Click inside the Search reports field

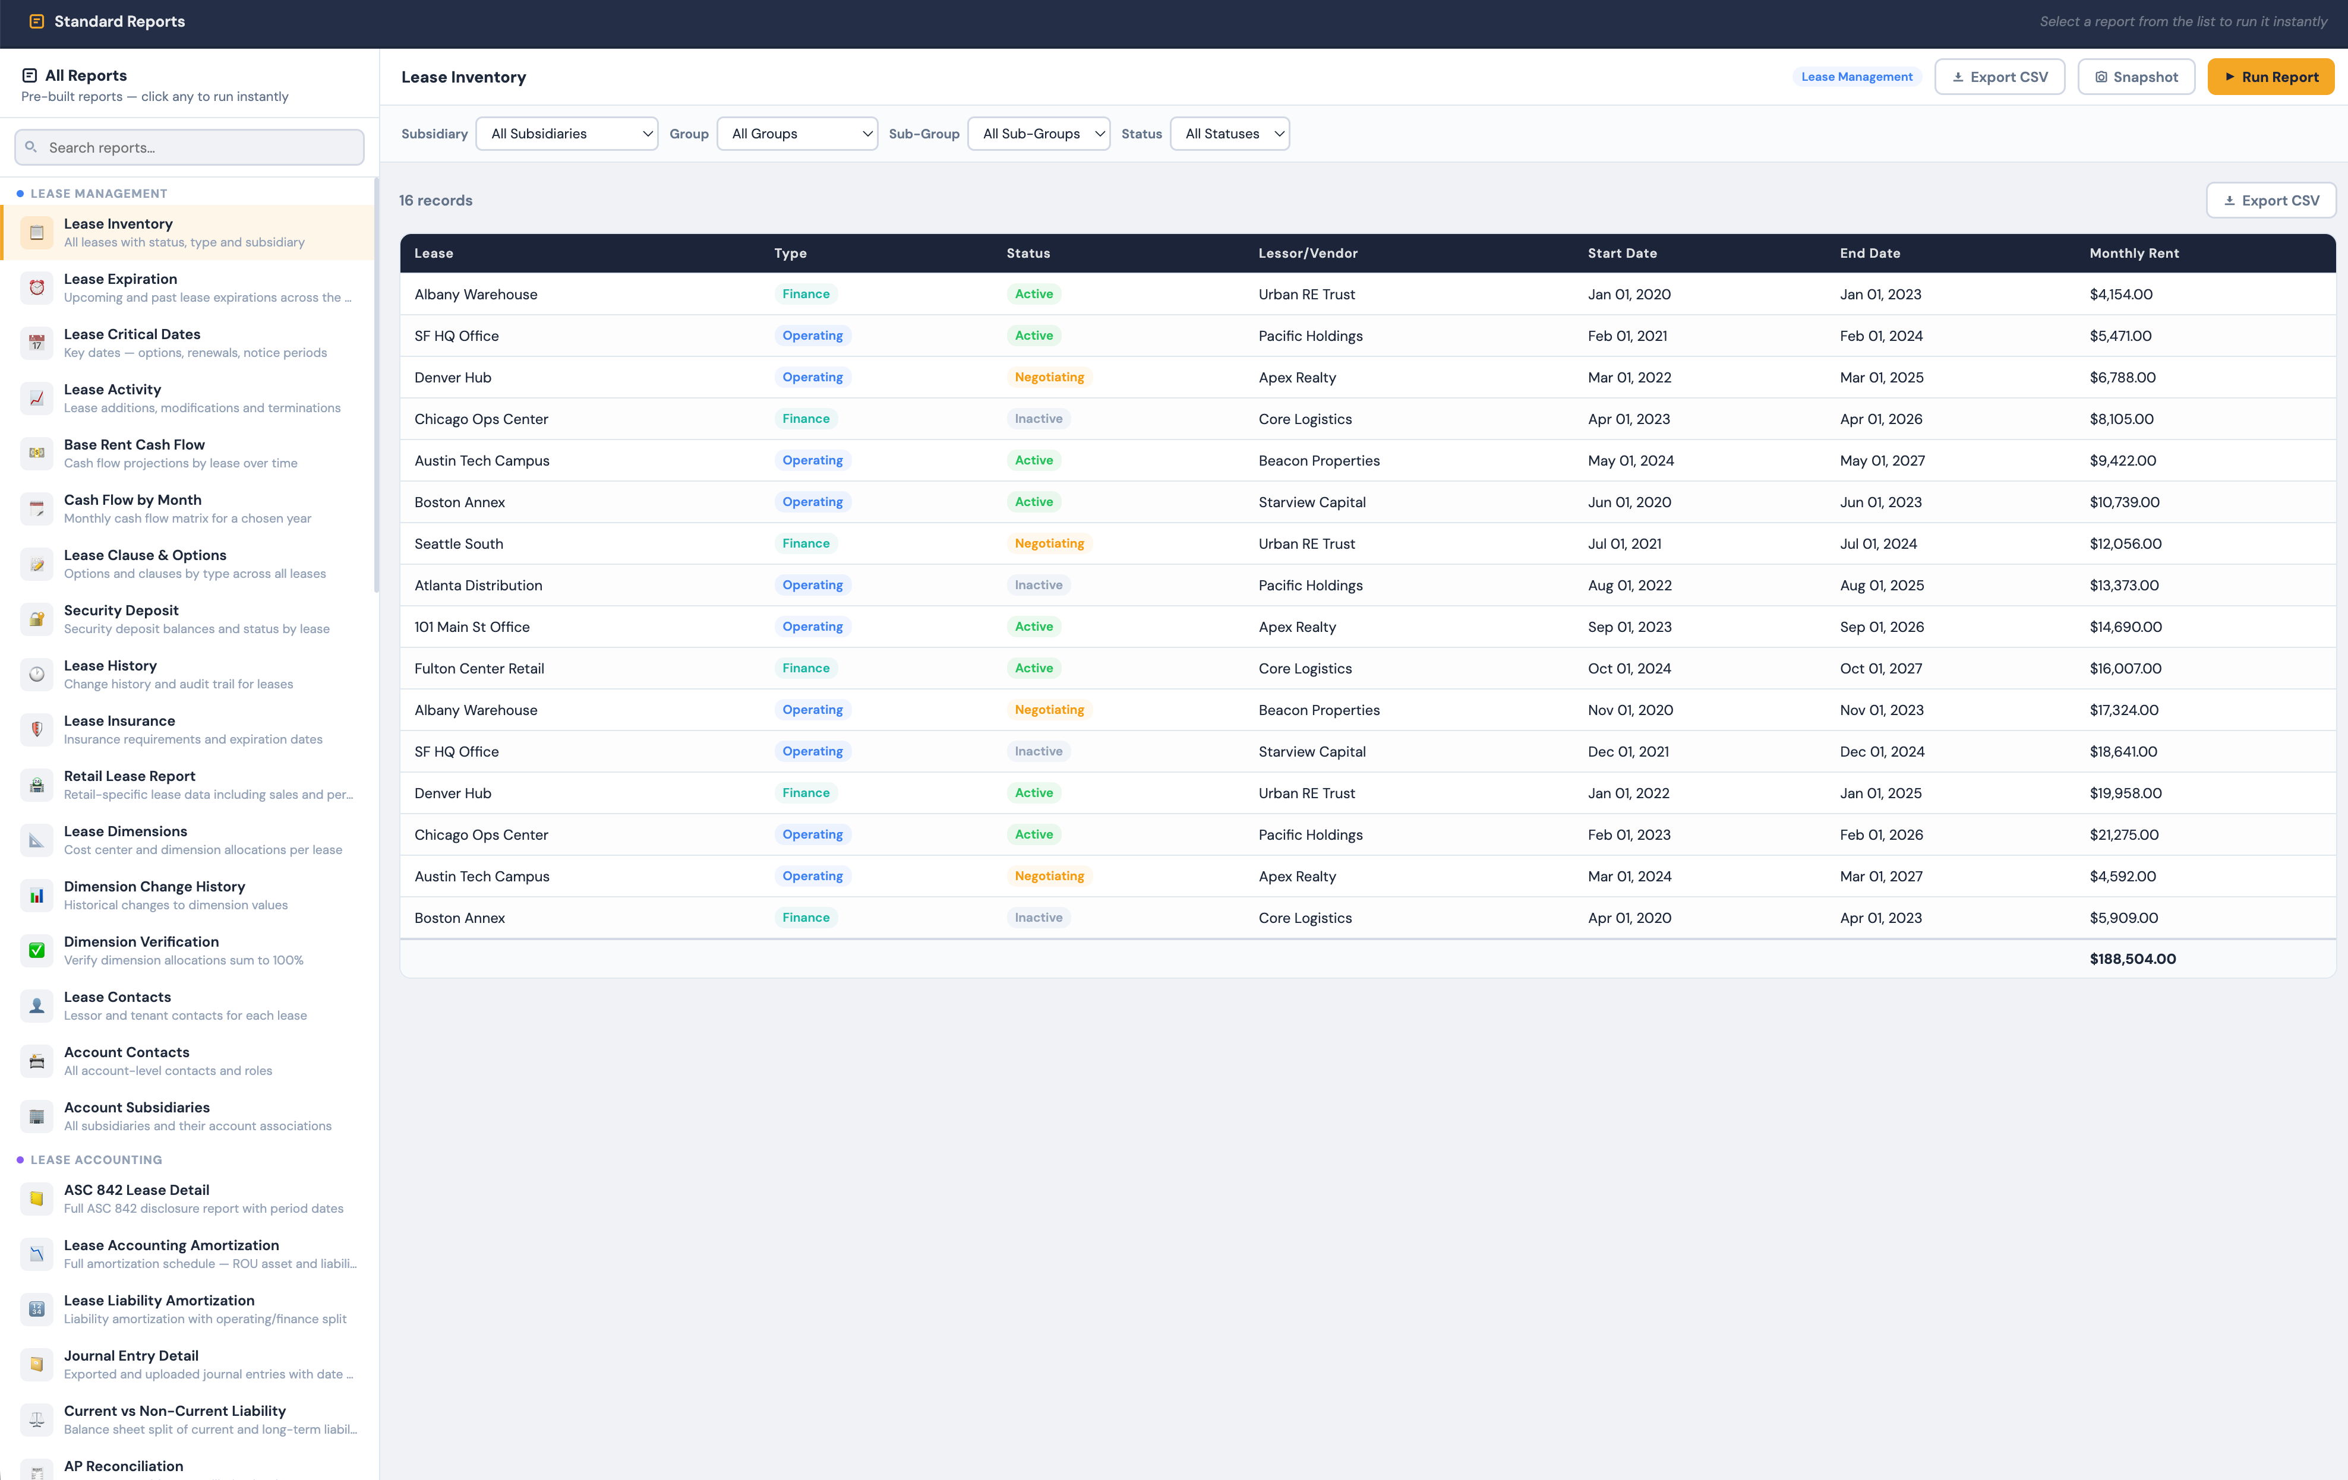[x=188, y=147]
